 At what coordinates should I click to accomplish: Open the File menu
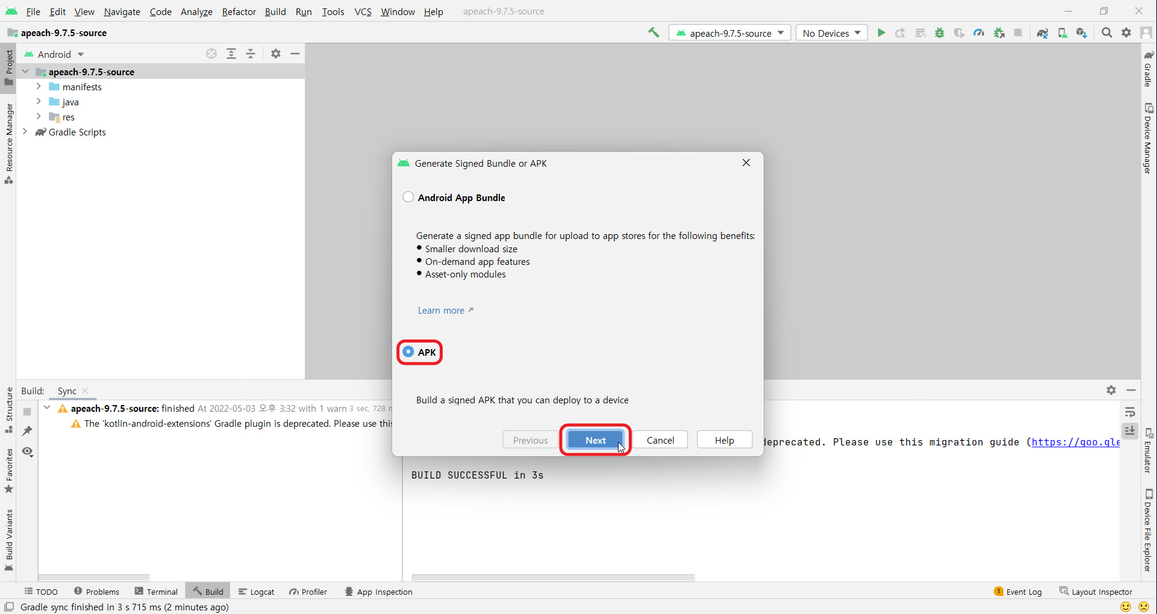click(33, 11)
